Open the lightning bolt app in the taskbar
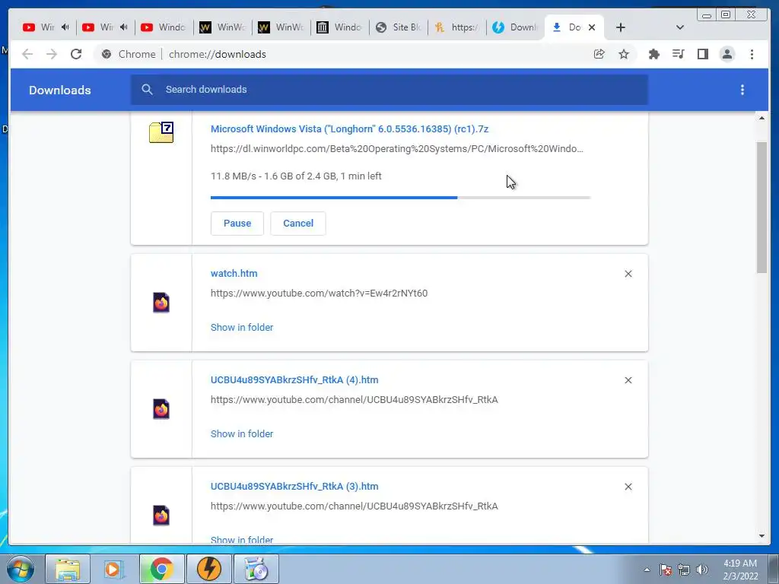779x584 pixels. tap(208, 569)
